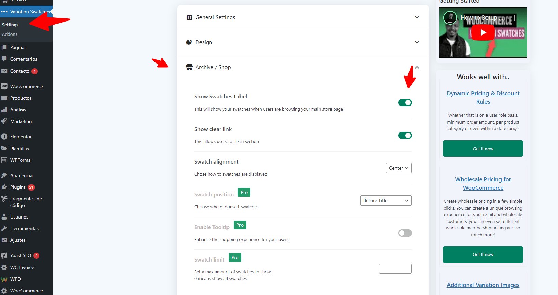Click the Archive / Shop store icon
This screenshot has height=295, width=558.
189,67
